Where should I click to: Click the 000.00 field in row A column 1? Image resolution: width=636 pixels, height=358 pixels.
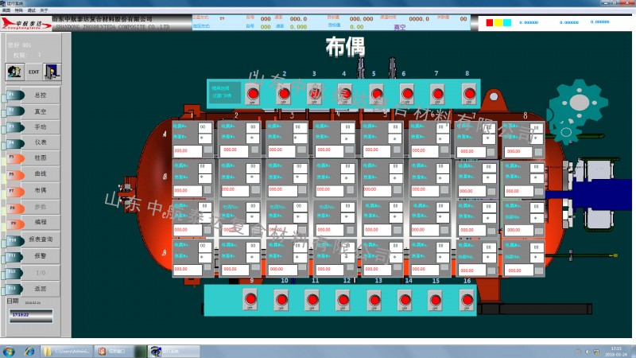[188, 151]
